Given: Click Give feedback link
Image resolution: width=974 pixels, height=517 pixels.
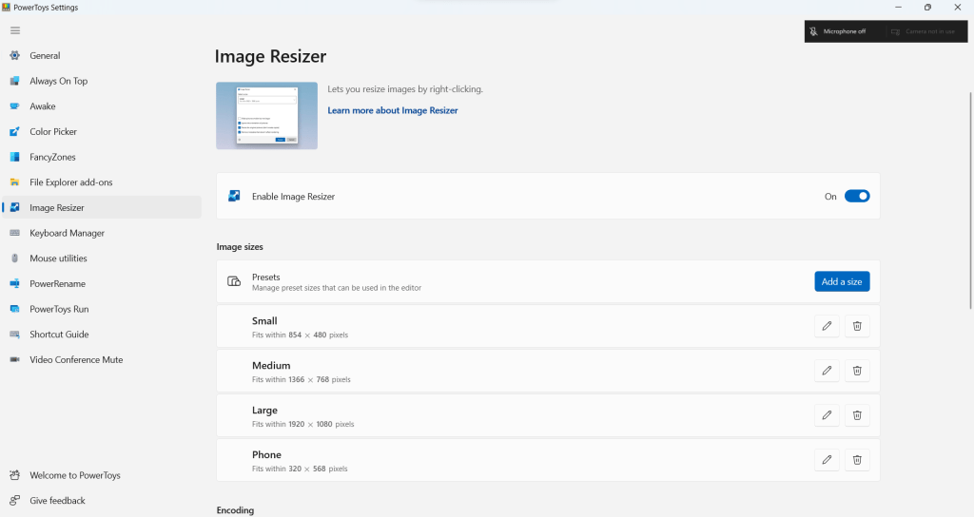Looking at the screenshot, I should tap(102, 501).
